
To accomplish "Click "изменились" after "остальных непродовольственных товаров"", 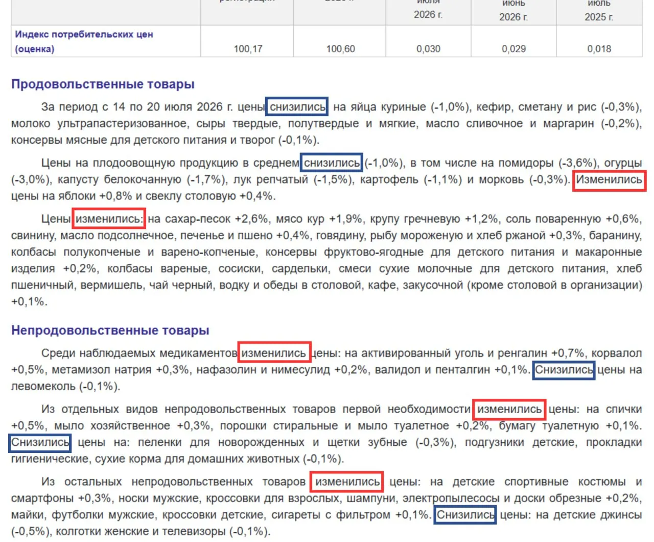I will (347, 482).
